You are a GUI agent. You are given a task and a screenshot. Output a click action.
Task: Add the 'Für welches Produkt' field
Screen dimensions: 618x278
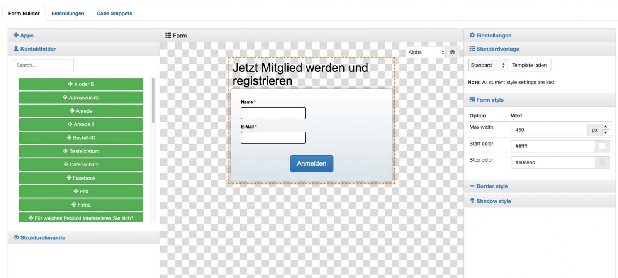tap(81, 217)
